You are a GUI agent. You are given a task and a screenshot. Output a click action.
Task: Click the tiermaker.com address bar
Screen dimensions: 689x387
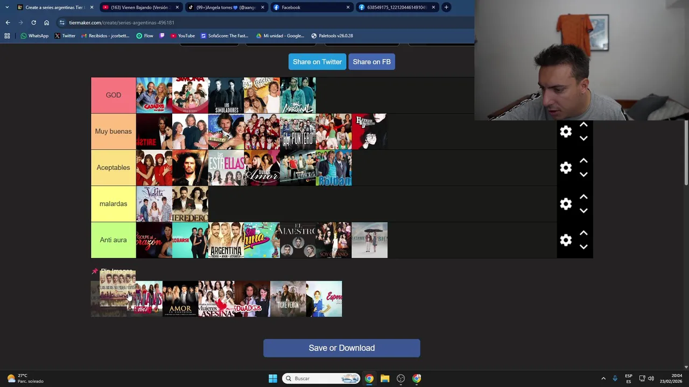point(264,23)
